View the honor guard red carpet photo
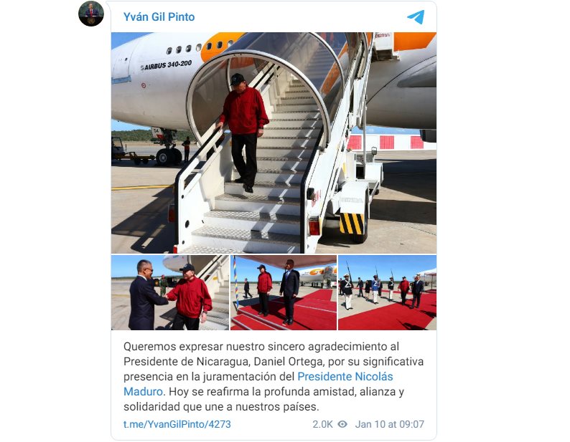The height and width of the screenshot is (442, 570). point(387,292)
